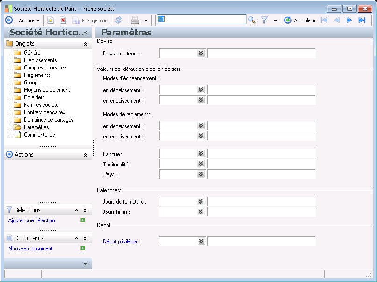Collapse the Documents panel with double chevron

tap(85, 238)
